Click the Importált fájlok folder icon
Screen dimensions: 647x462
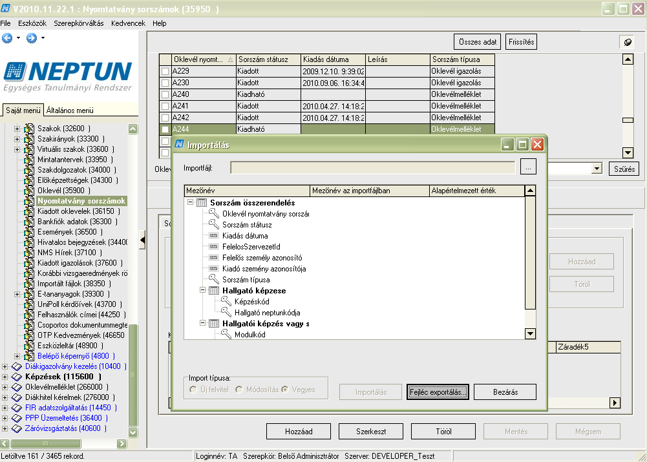pos(29,284)
